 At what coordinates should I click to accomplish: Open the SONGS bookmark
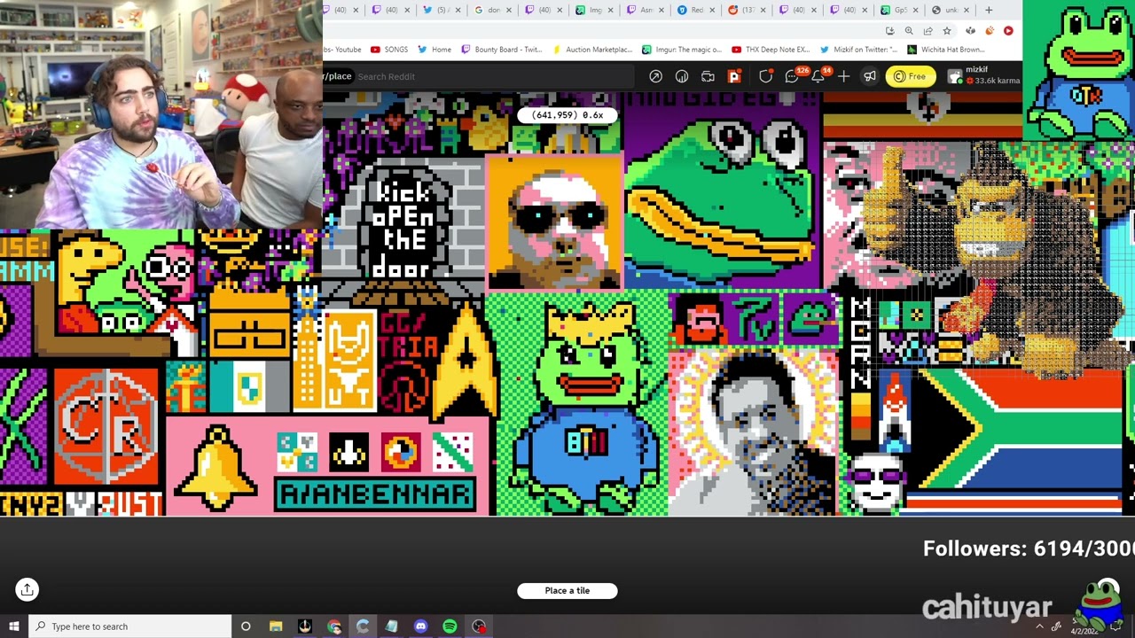pyautogui.click(x=389, y=50)
